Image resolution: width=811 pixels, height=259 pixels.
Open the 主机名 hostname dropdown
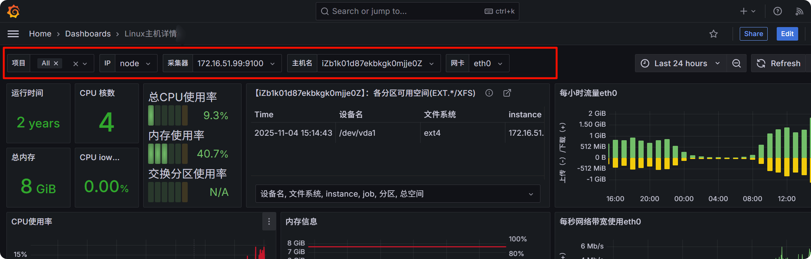(379, 63)
